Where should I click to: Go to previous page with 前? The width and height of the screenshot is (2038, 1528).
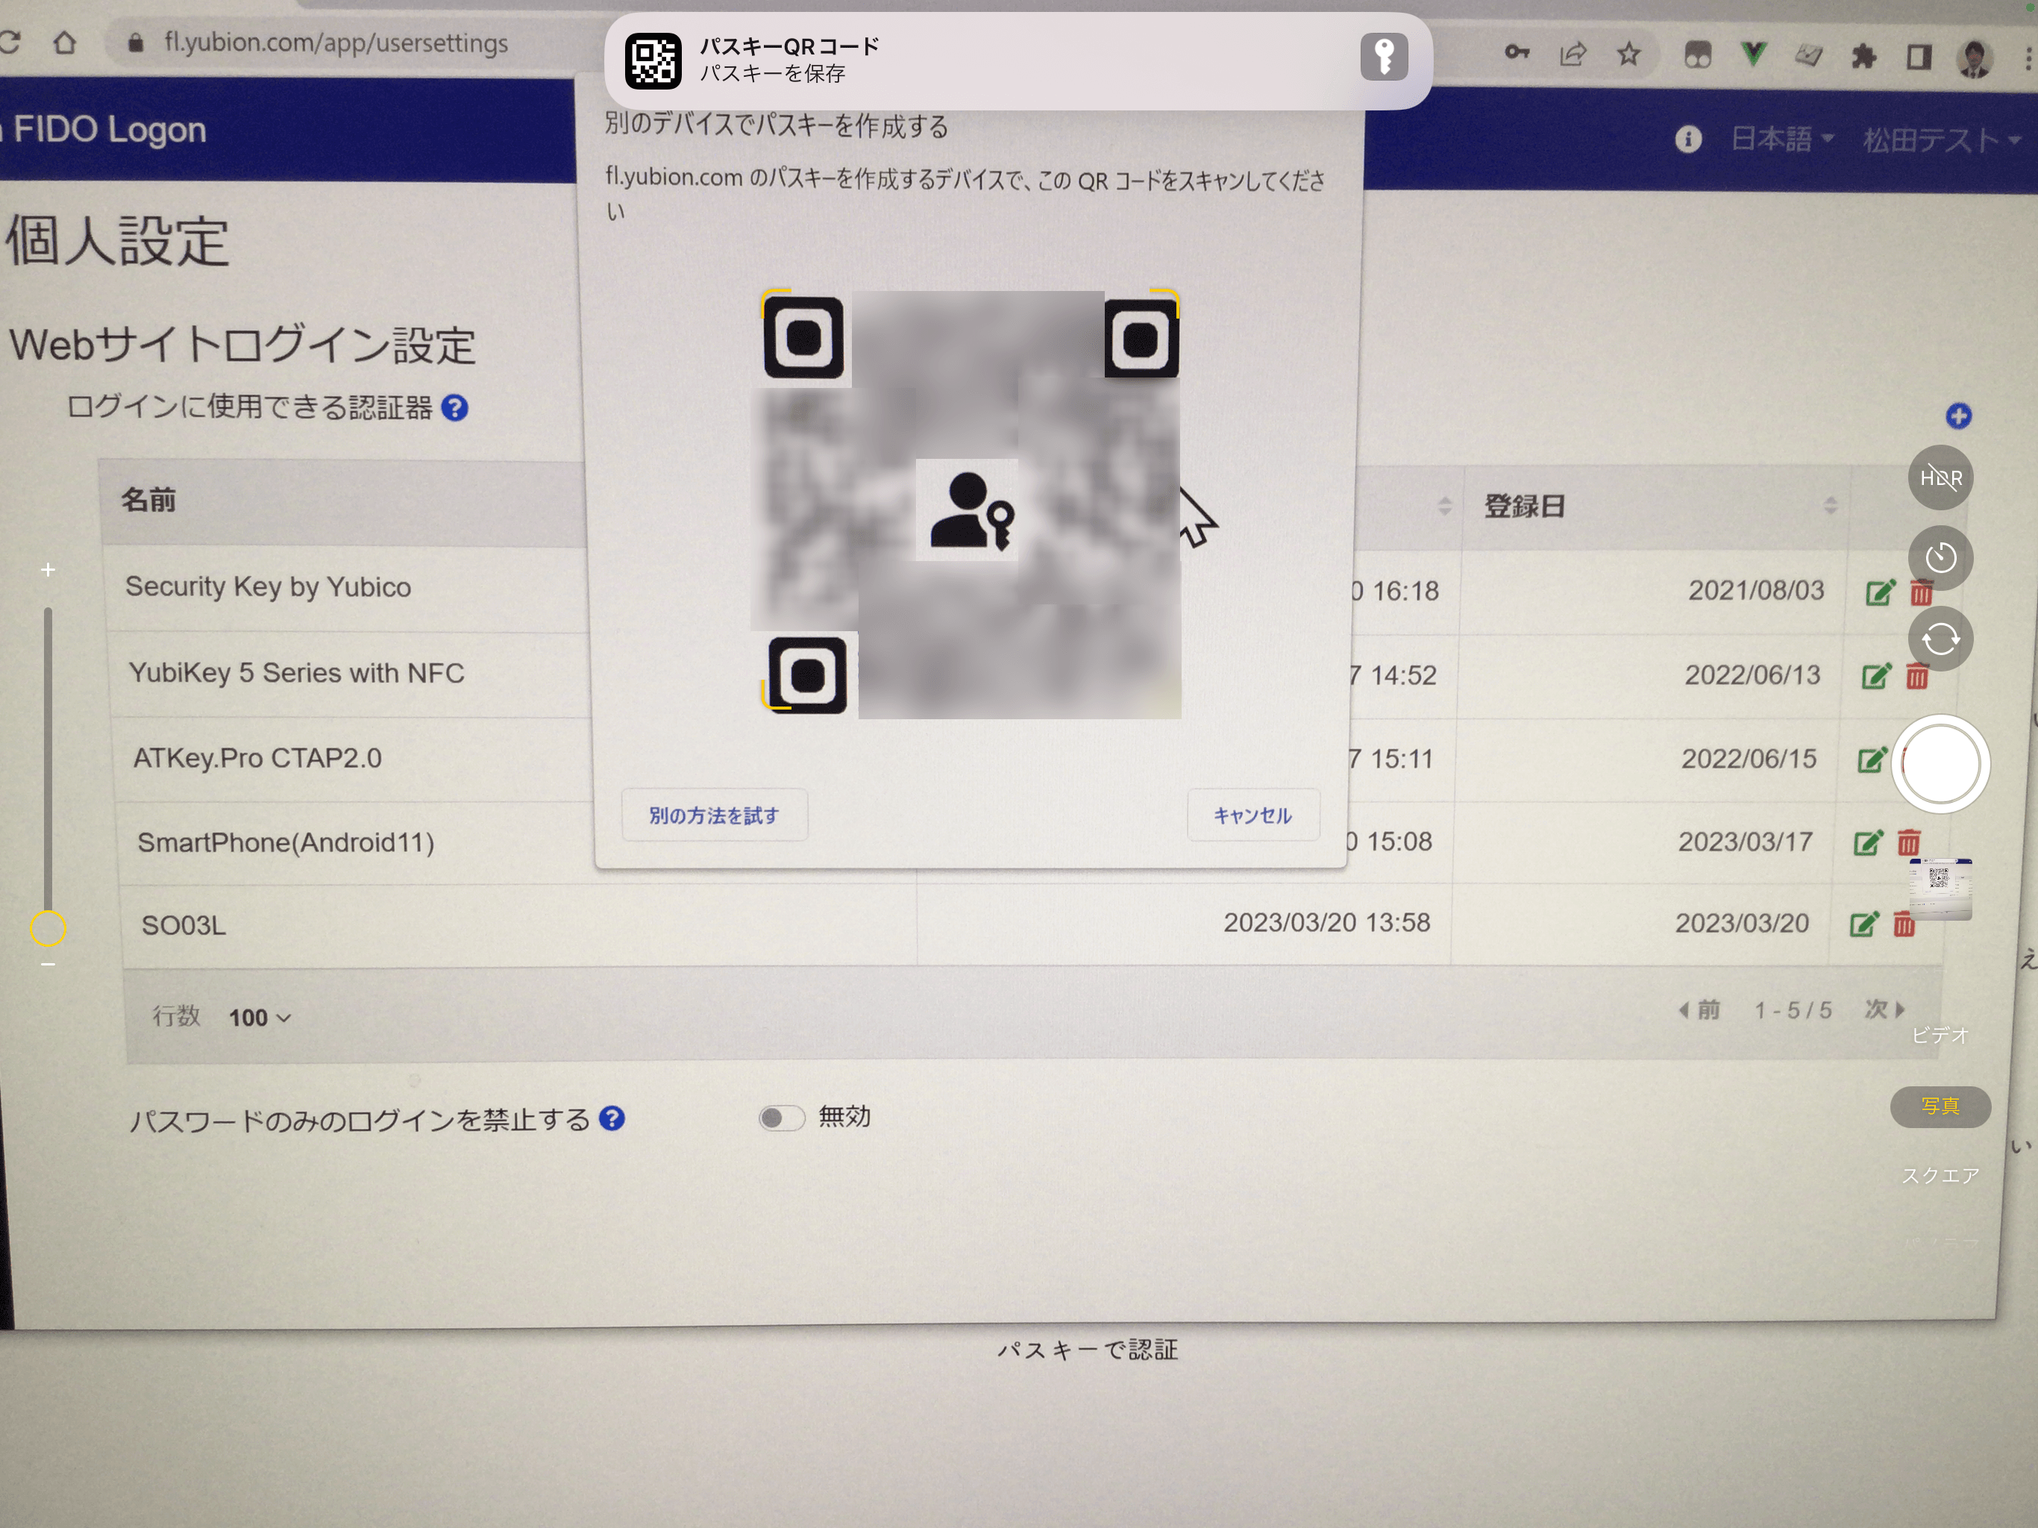[x=1699, y=1010]
